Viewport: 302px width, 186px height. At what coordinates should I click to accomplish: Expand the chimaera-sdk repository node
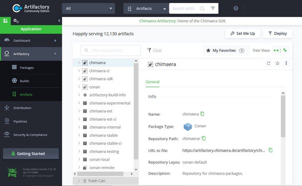point(79,79)
